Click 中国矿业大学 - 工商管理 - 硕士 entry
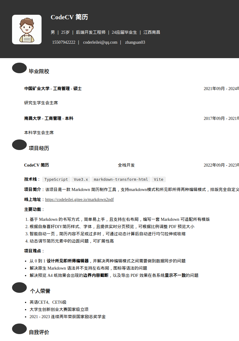This screenshot has height=341, width=239. pos(53,89)
